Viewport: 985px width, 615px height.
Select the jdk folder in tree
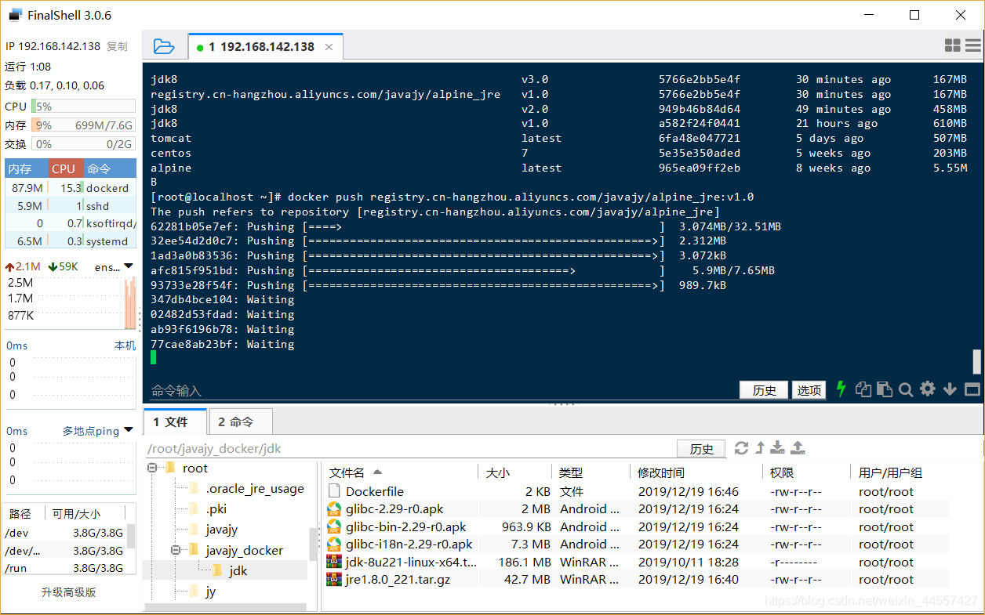tap(230, 570)
